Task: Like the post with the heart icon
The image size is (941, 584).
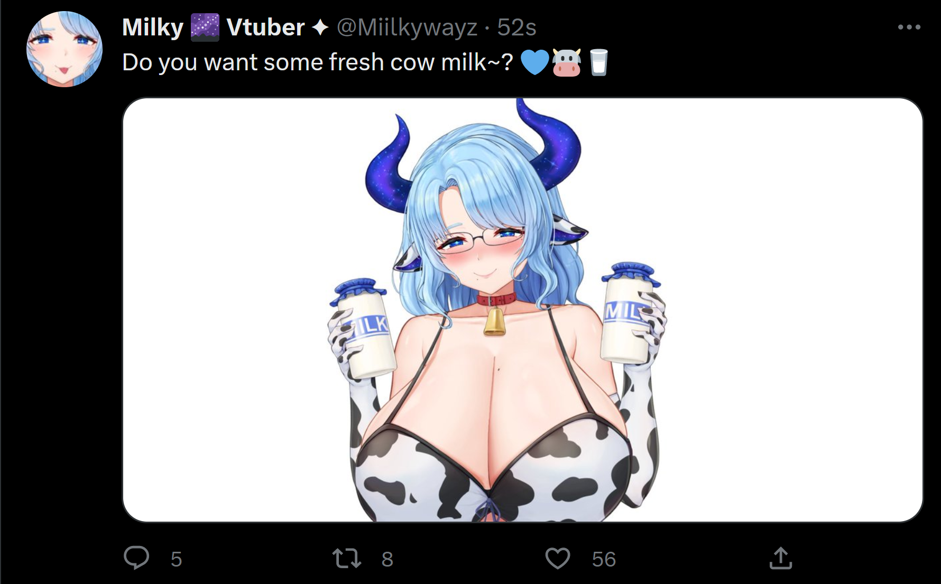Action: 558,558
